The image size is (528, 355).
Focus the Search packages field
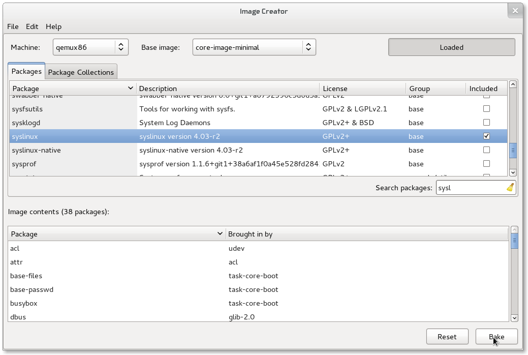[x=470, y=188]
